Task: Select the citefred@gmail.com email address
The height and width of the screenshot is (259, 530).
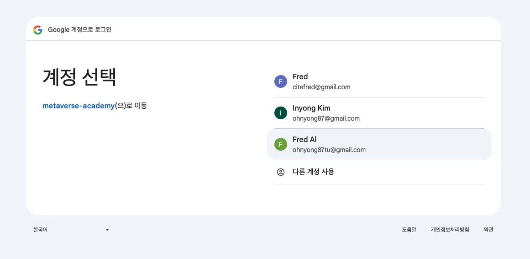Action: (x=321, y=87)
